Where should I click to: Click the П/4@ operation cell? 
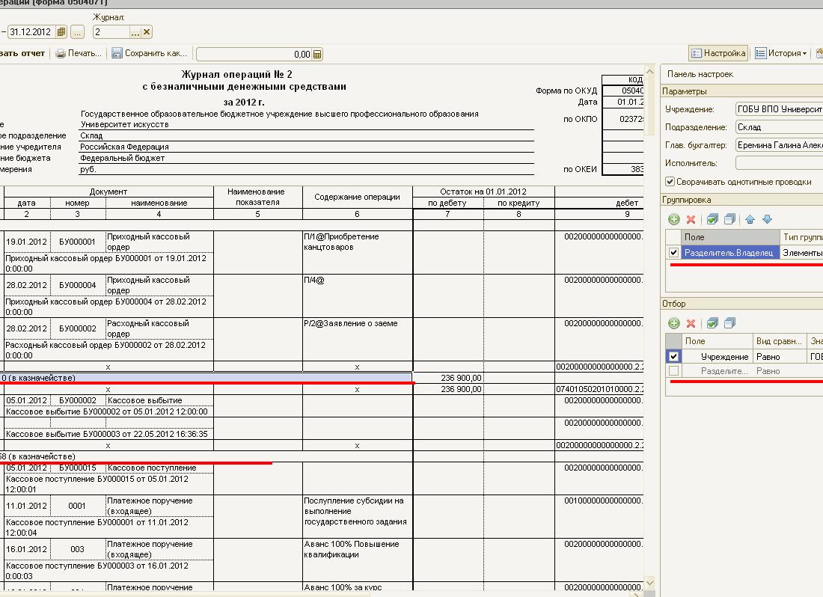(358, 296)
